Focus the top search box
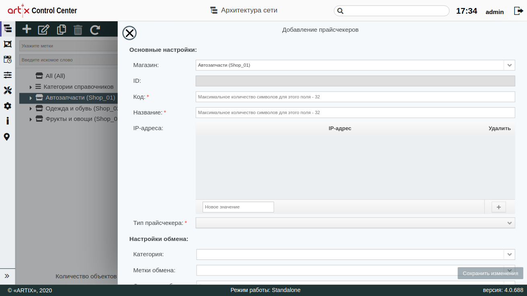 tap(392, 11)
